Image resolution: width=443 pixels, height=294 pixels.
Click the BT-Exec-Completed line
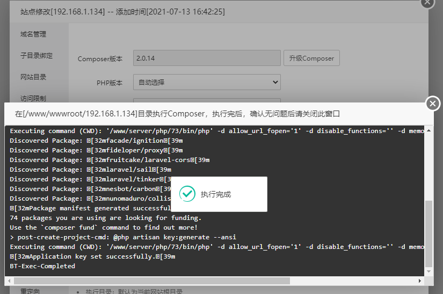tap(42, 266)
